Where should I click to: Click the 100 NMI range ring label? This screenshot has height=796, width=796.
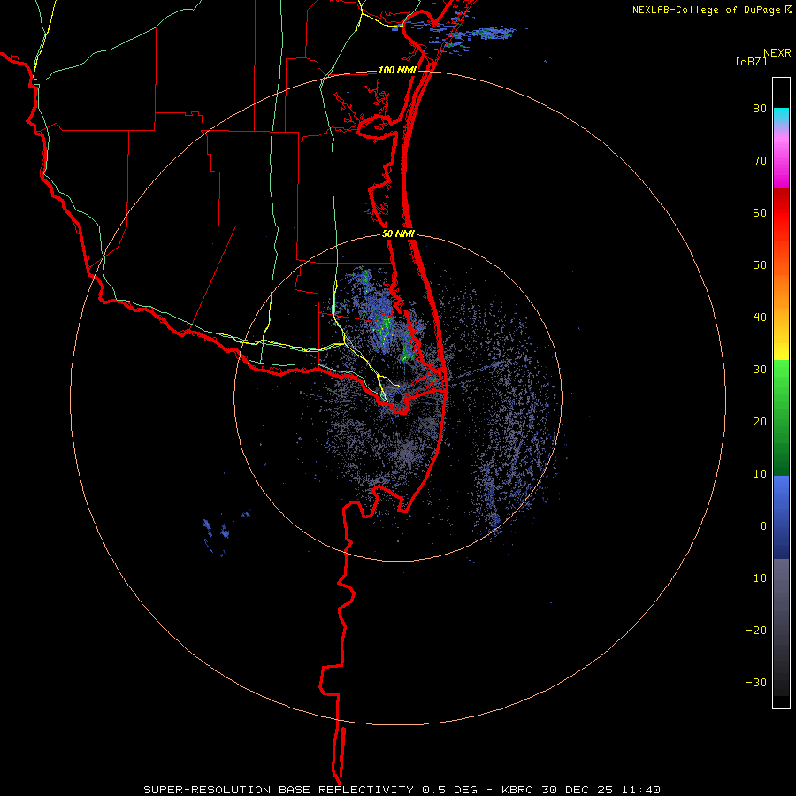click(x=397, y=70)
